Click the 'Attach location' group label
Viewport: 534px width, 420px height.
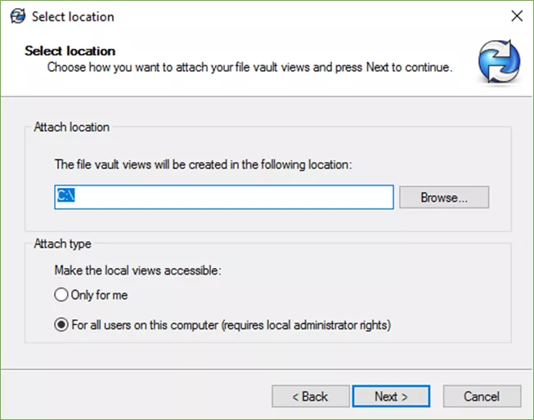pyautogui.click(x=71, y=127)
